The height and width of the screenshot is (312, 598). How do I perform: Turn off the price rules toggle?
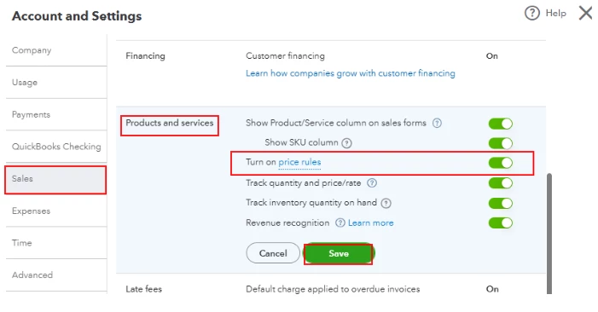[x=501, y=163]
